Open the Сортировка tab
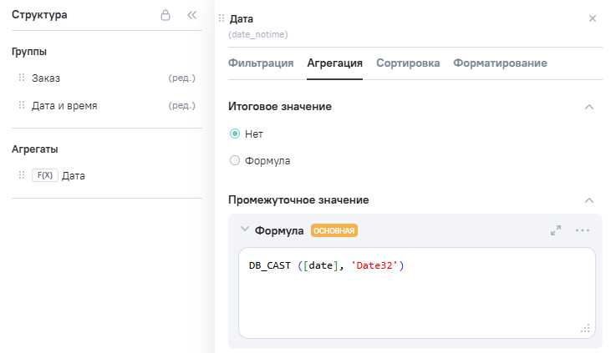Image resolution: width=611 pixels, height=353 pixels. click(x=408, y=63)
